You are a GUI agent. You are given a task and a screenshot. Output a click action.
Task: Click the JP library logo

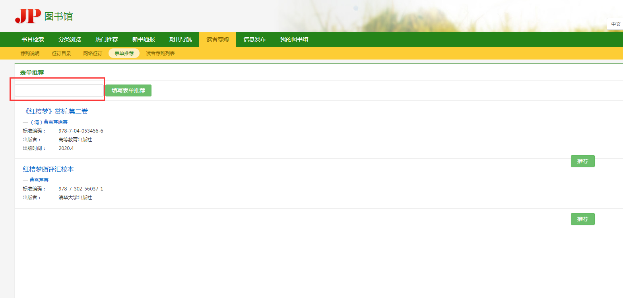(x=44, y=16)
